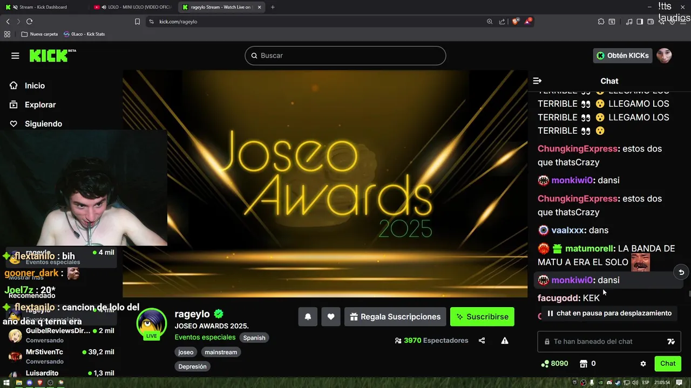This screenshot has height=388, width=691.
Task: Open user profile avatar menu
Action: click(664, 56)
